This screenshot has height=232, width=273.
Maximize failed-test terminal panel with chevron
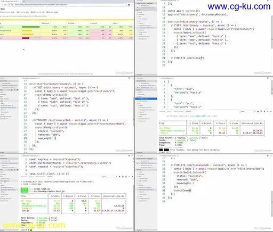pyautogui.click(x=268, y=111)
